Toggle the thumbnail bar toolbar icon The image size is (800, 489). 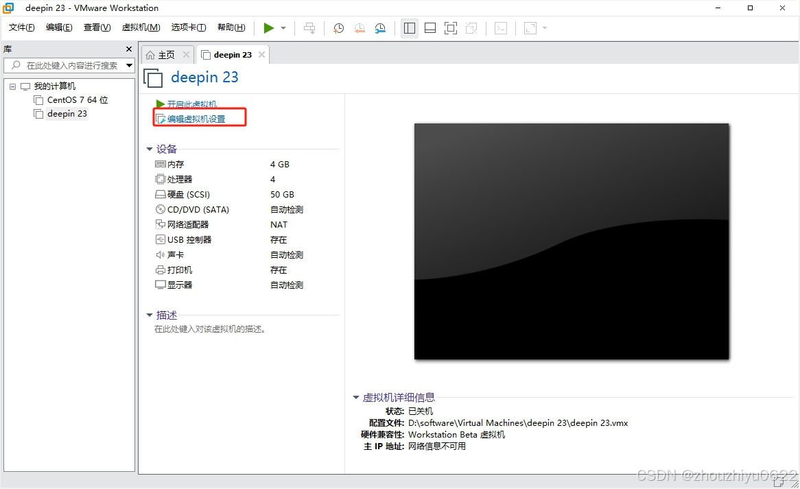[x=430, y=28]
